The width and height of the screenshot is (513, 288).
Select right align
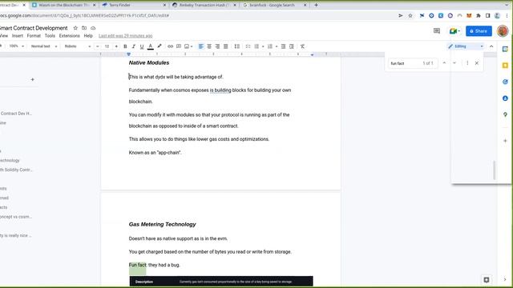click(217, 46)
